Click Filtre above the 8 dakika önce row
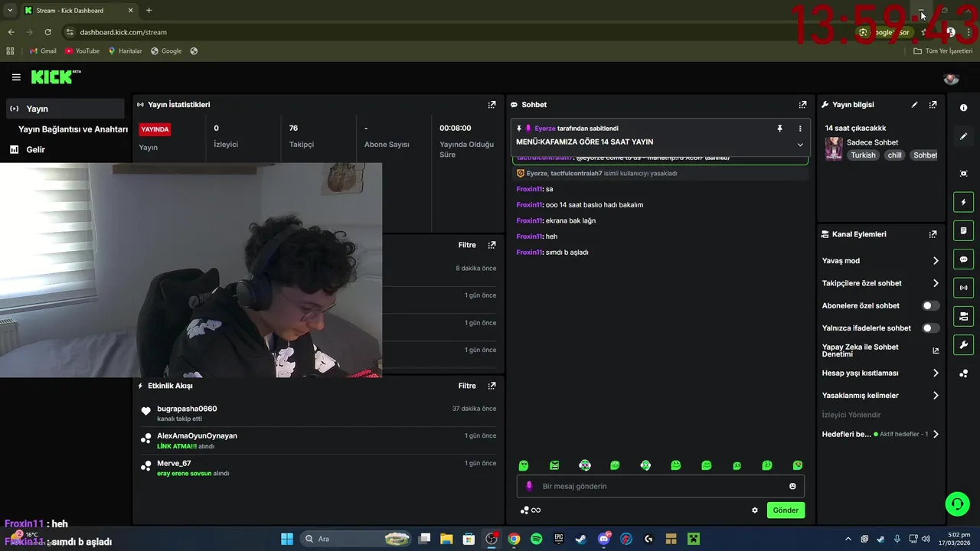 click(x=467, y=245)
